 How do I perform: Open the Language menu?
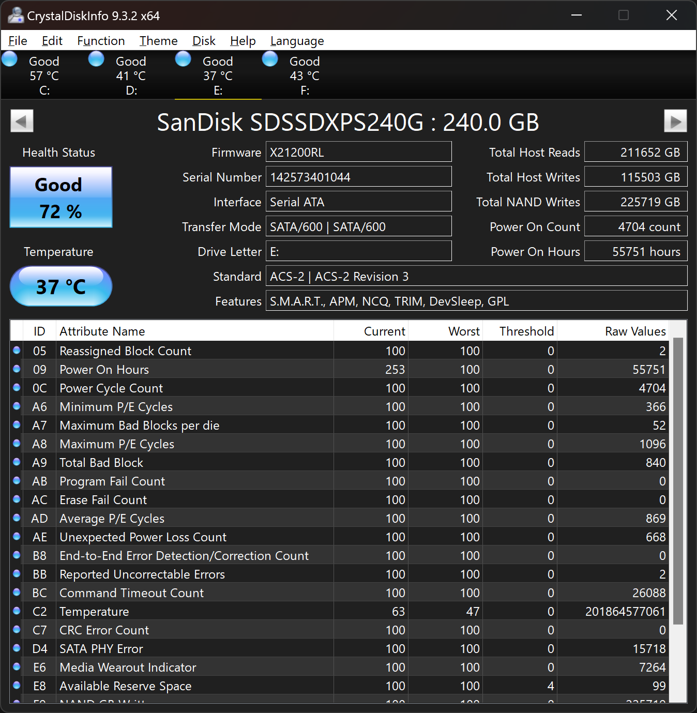point(297,41)
